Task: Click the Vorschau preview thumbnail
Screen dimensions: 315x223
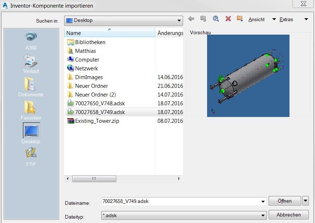Action: click(x=248, y=76)
